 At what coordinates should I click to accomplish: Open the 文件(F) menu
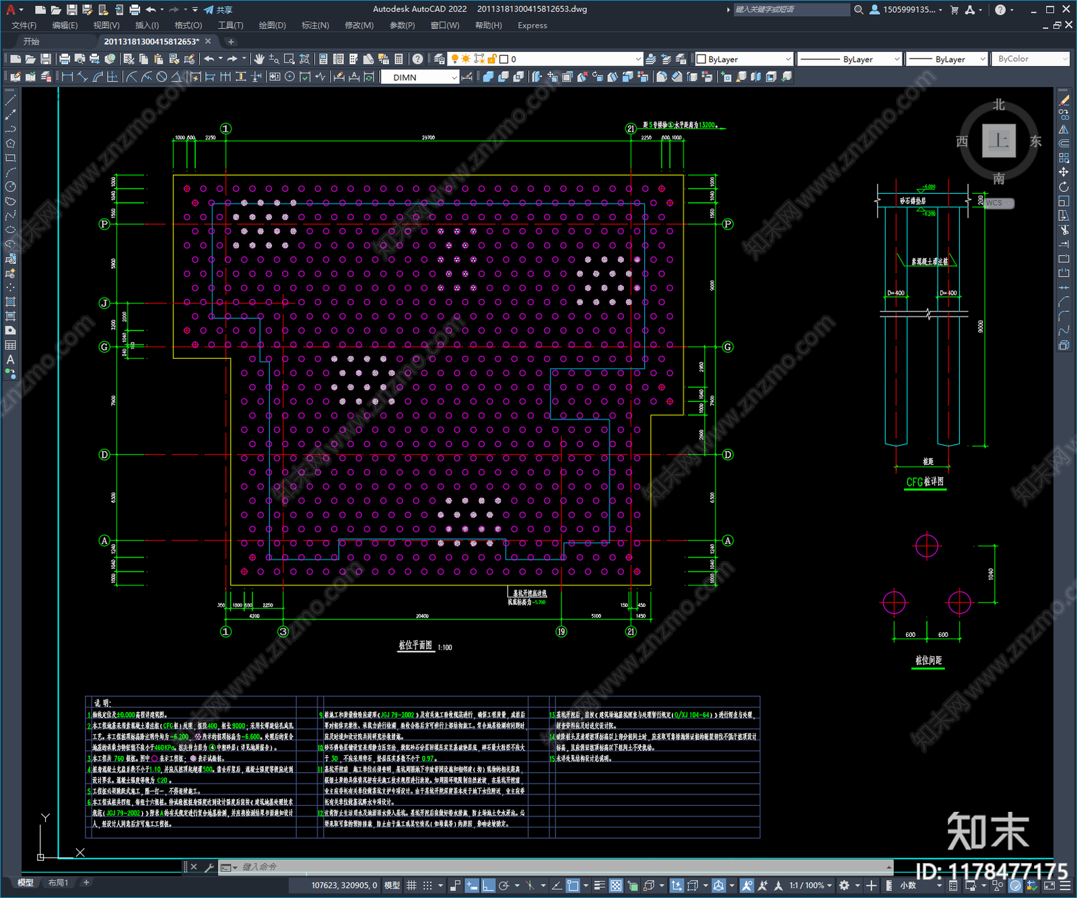(24, 26)
